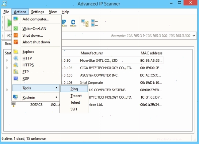The image size is (199, 144).
Task: Minimize the Advanced IP Scanner window
Action: point(171,3)
